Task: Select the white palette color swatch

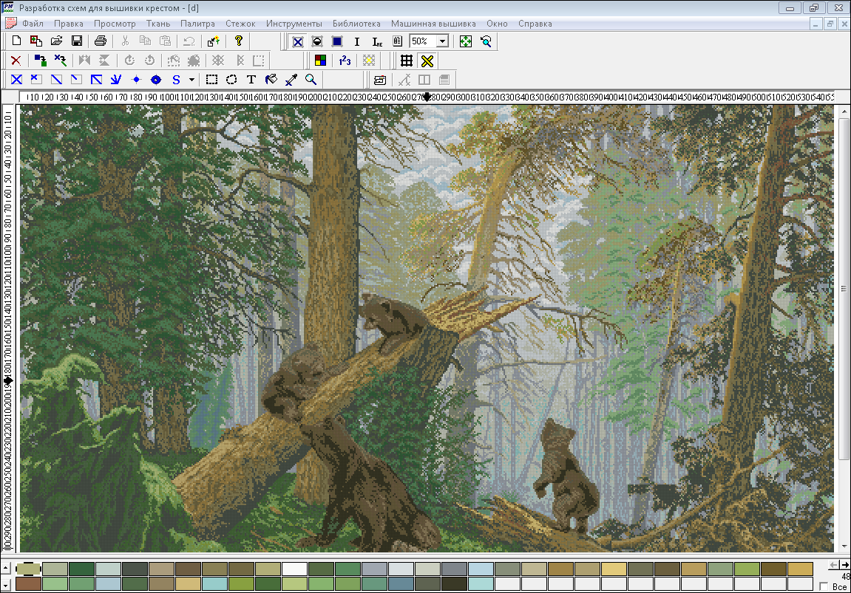Action: click(295, 569)
